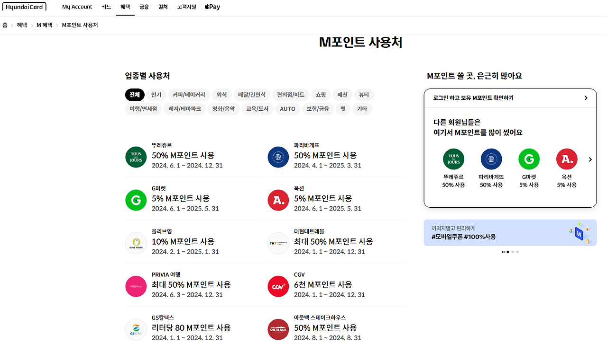Click the GS칼텍스 logo icon

pyautogui.click(x=136, y=329)
